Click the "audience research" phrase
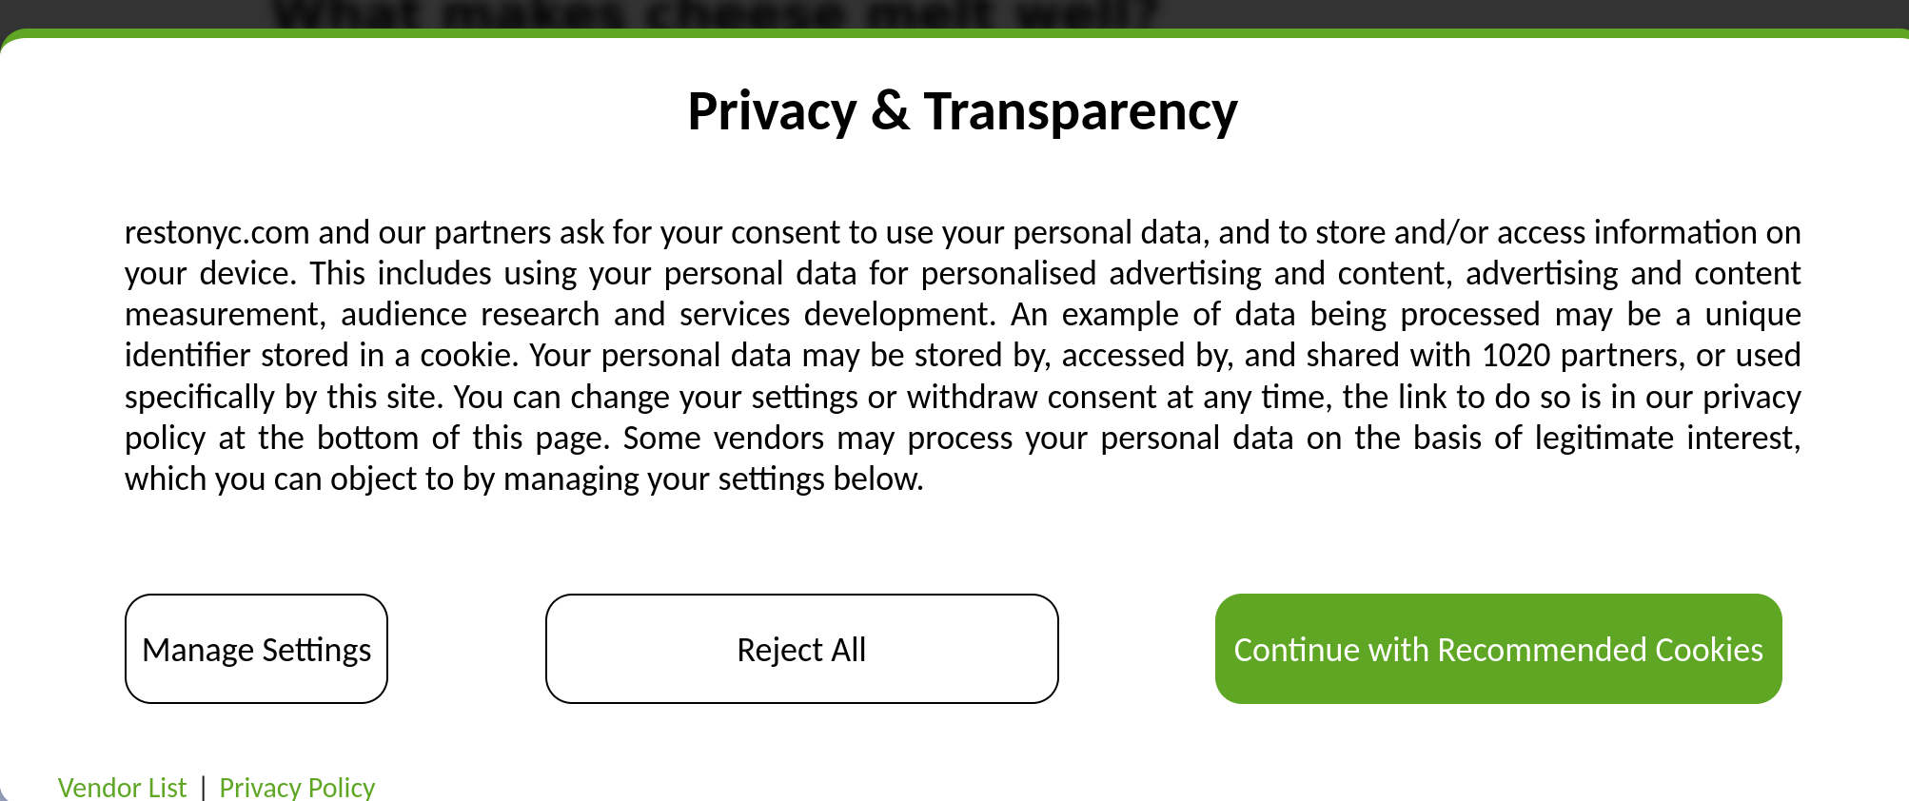This screenshot has width=1909, height=801. [x=470, y=314]
